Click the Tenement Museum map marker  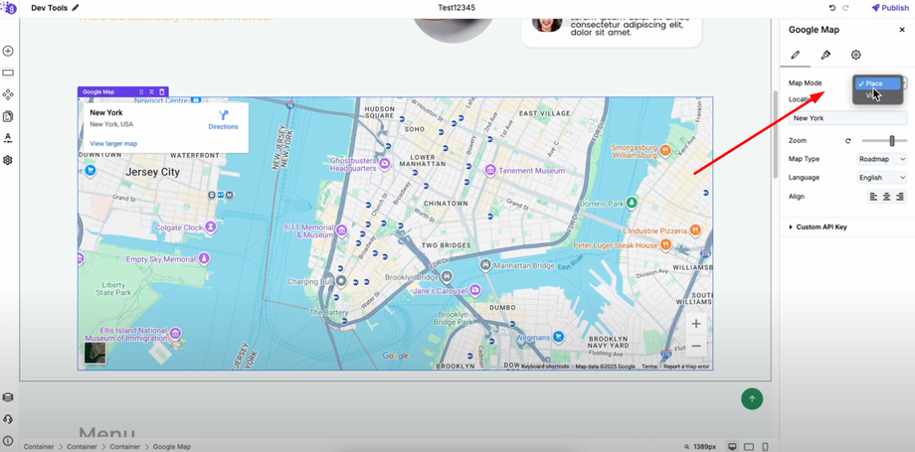pyautogui.click(x=490, y=170)
